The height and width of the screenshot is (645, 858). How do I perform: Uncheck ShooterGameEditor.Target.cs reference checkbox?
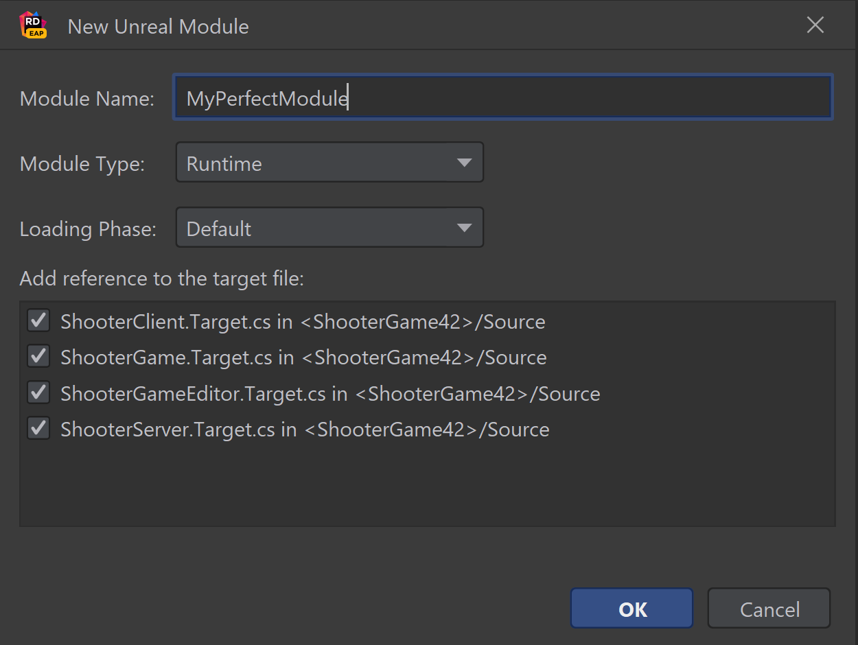(x=38, y=392)
